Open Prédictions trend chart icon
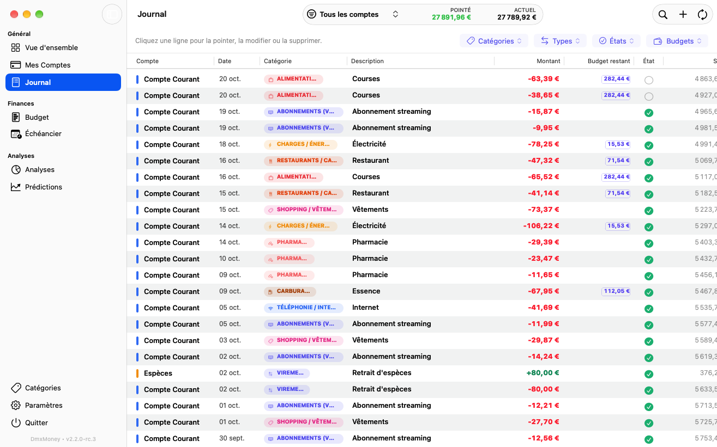717x447 pixels. (x=16, y=187)
